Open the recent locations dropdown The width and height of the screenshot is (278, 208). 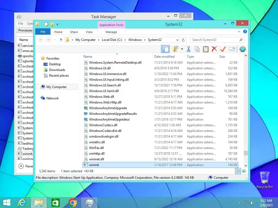click(55, 40)
